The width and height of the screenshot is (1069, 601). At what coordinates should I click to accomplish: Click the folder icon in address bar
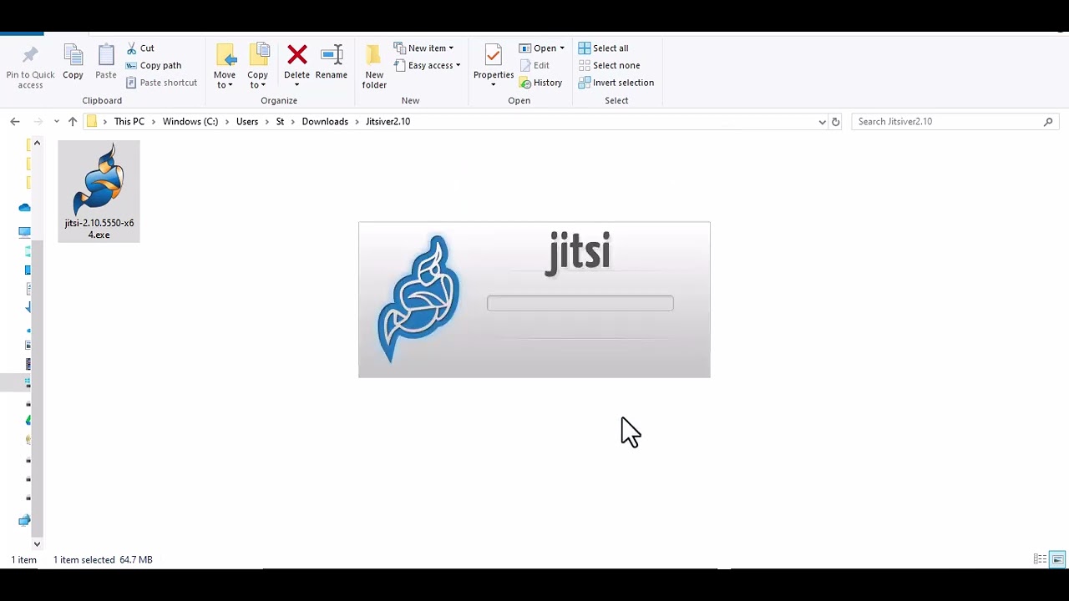92,122
